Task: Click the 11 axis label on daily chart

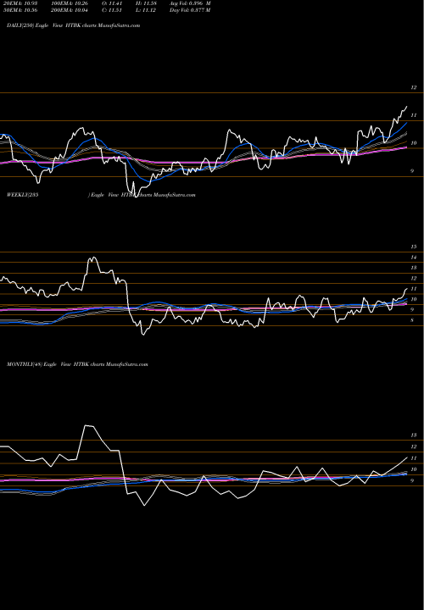Action: [x=414, y=115]
